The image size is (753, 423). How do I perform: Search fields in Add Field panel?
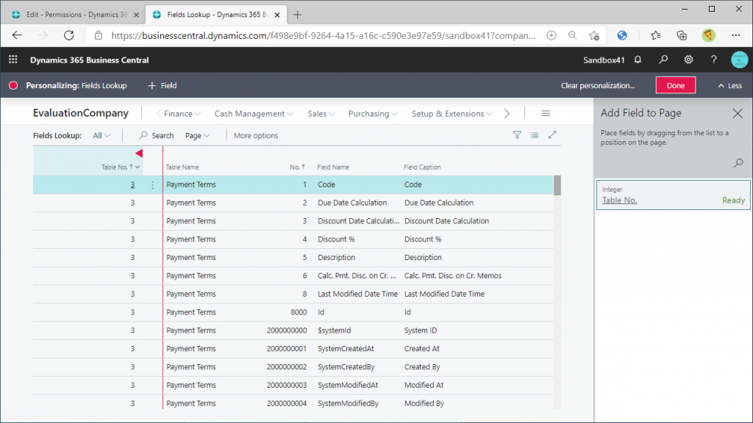(x=738, y=163)
